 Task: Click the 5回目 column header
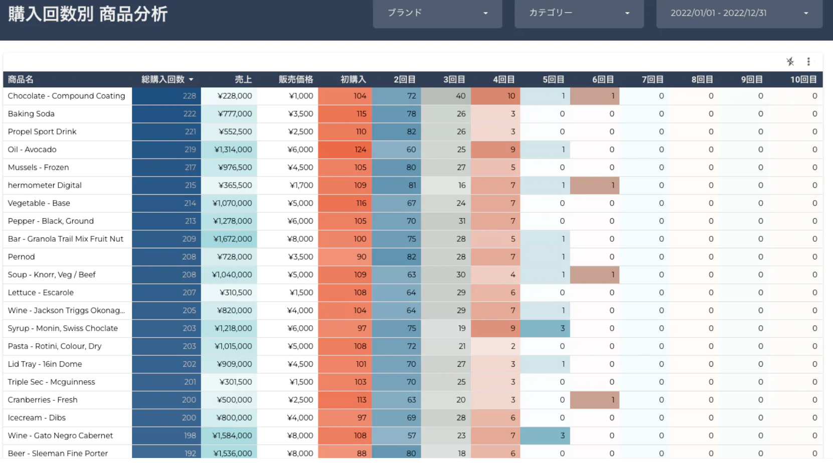pyautogui.click(x=554, y=80)
